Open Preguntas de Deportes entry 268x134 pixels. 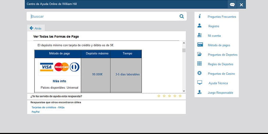223,55
